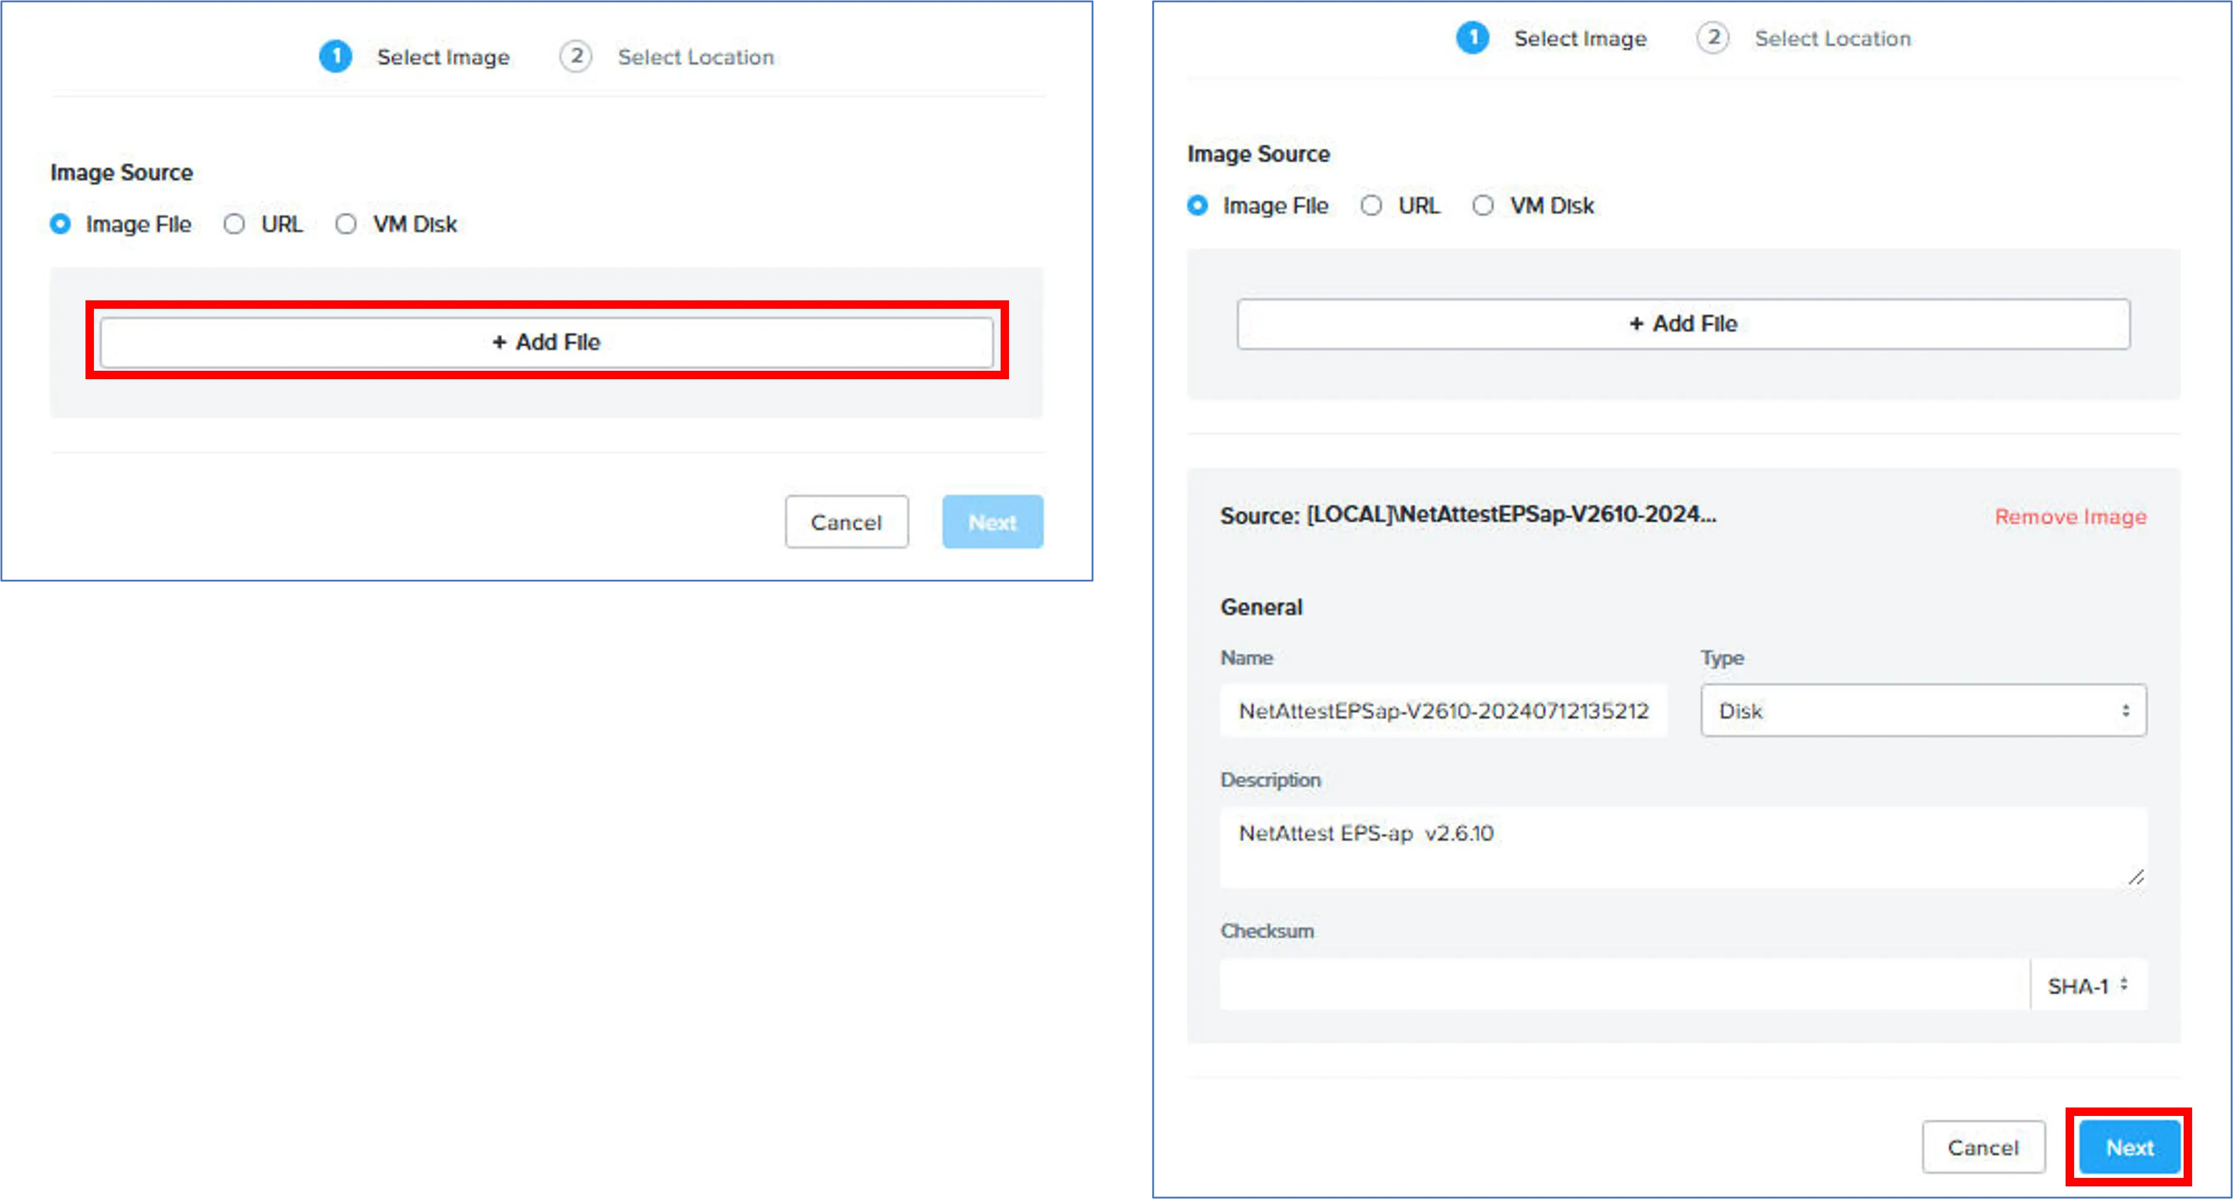Click the description resize handle corner
The image size is (2233, 1199).
coord(2136,878)
